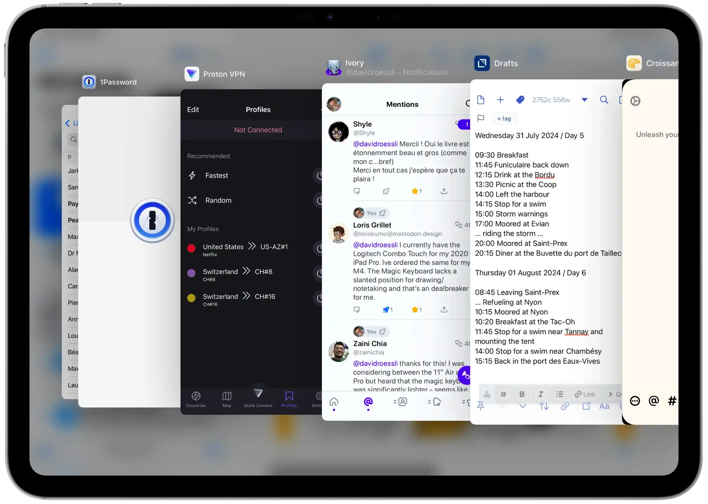Tap Edit in Proton VPN Profiles

tap(193, 110)
